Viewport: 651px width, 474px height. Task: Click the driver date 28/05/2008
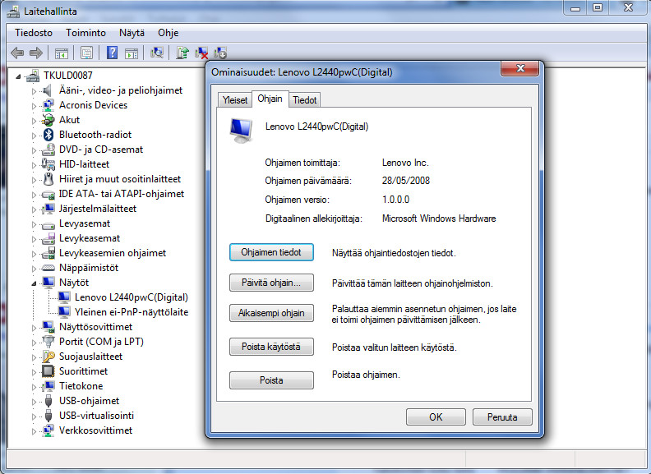tap(406, 181)
